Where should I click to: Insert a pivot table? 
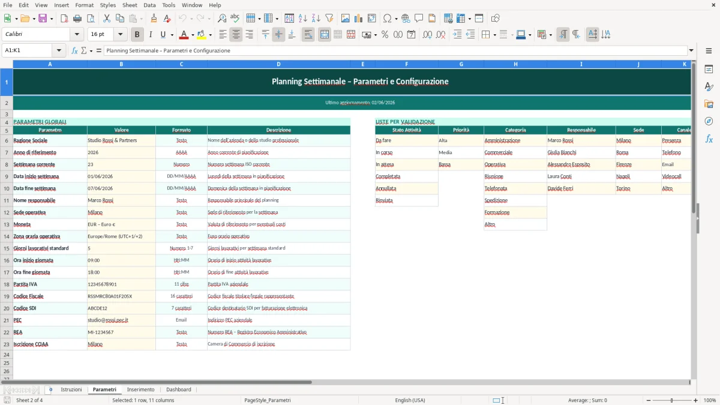point(372,19)
